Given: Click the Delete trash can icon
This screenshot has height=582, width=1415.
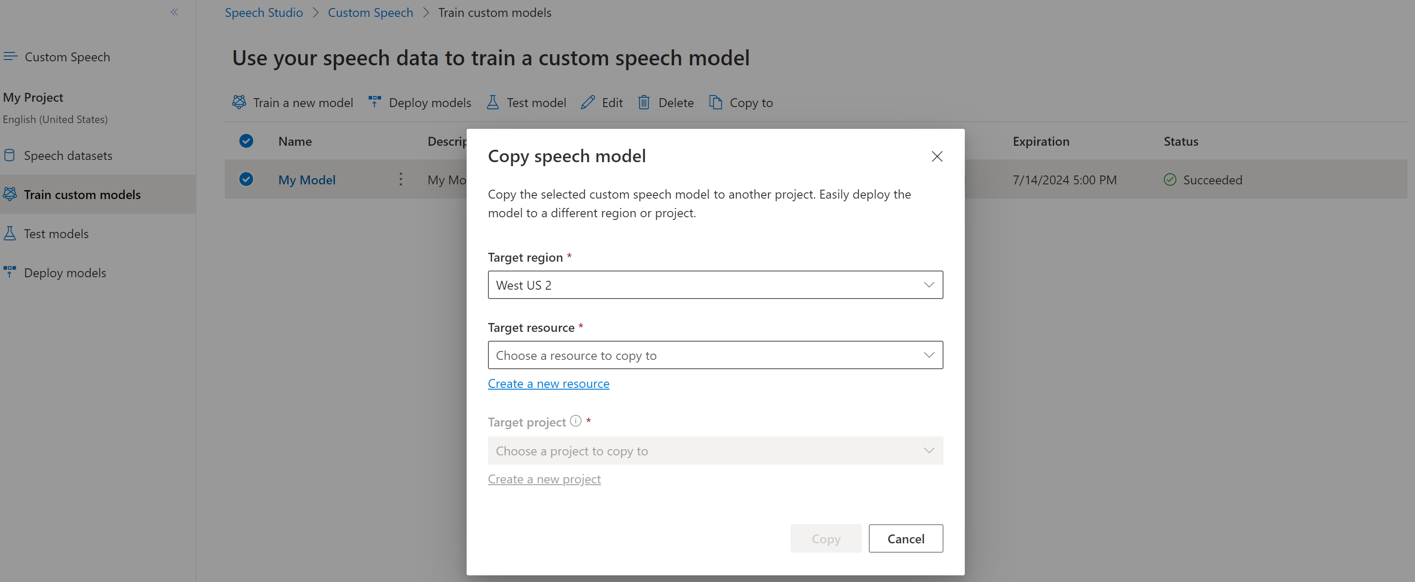Looking at the screenshot, I should click(x=644, y=102).
